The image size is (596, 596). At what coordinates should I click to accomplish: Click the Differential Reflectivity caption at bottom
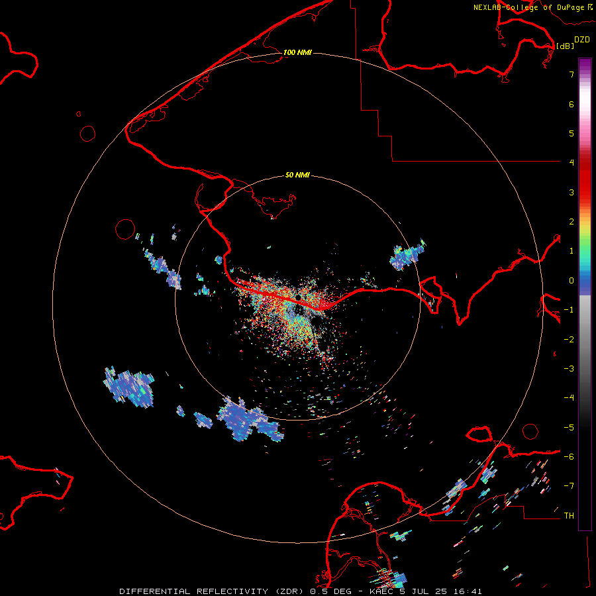301,591
